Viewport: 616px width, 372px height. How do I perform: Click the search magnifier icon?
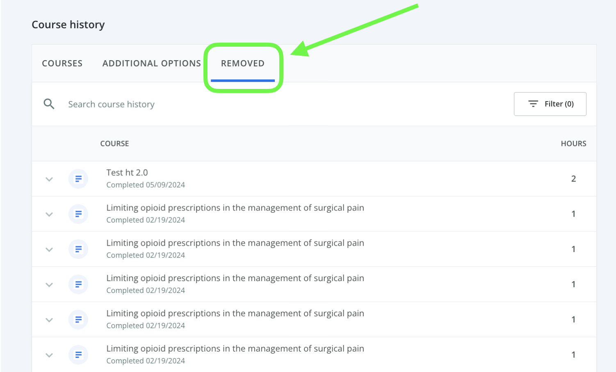click(49, 104)
